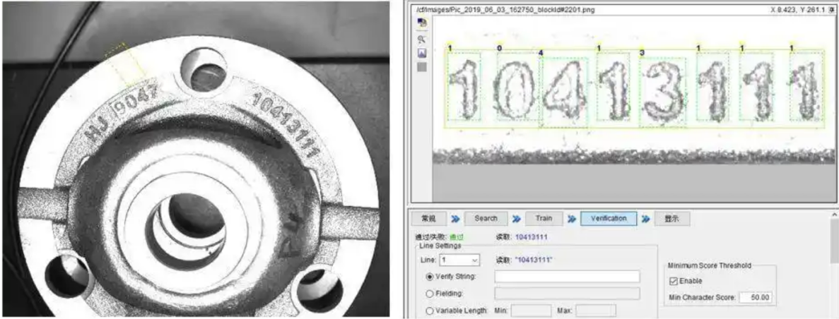Click the blue picture icon in the viewer toolbar
This screenshot has height=319, width=839.
[422, 53]
